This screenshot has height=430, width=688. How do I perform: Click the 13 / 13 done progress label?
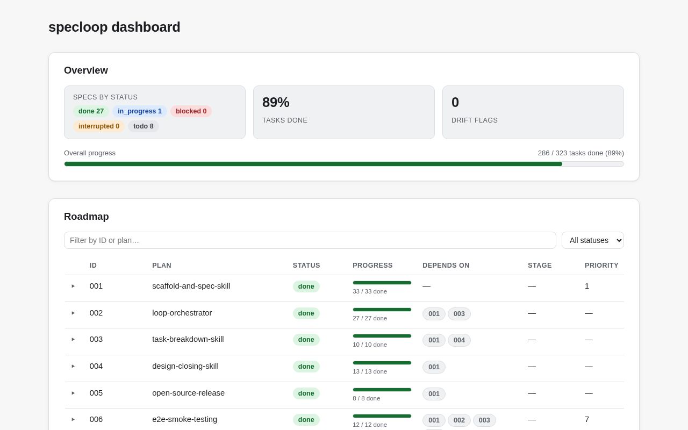370,371
